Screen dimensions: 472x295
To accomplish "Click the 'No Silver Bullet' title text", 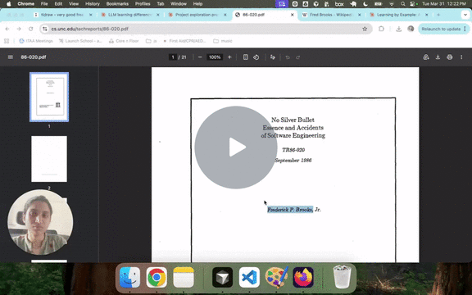I will pyautogui.click(x=293, y=120).
